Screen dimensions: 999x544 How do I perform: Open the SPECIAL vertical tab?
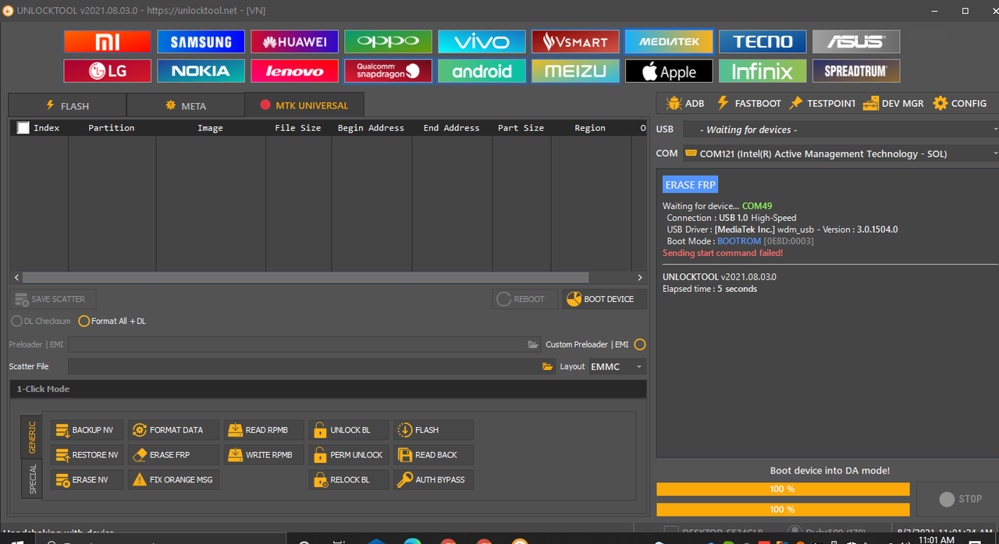(x=32, y=478)
